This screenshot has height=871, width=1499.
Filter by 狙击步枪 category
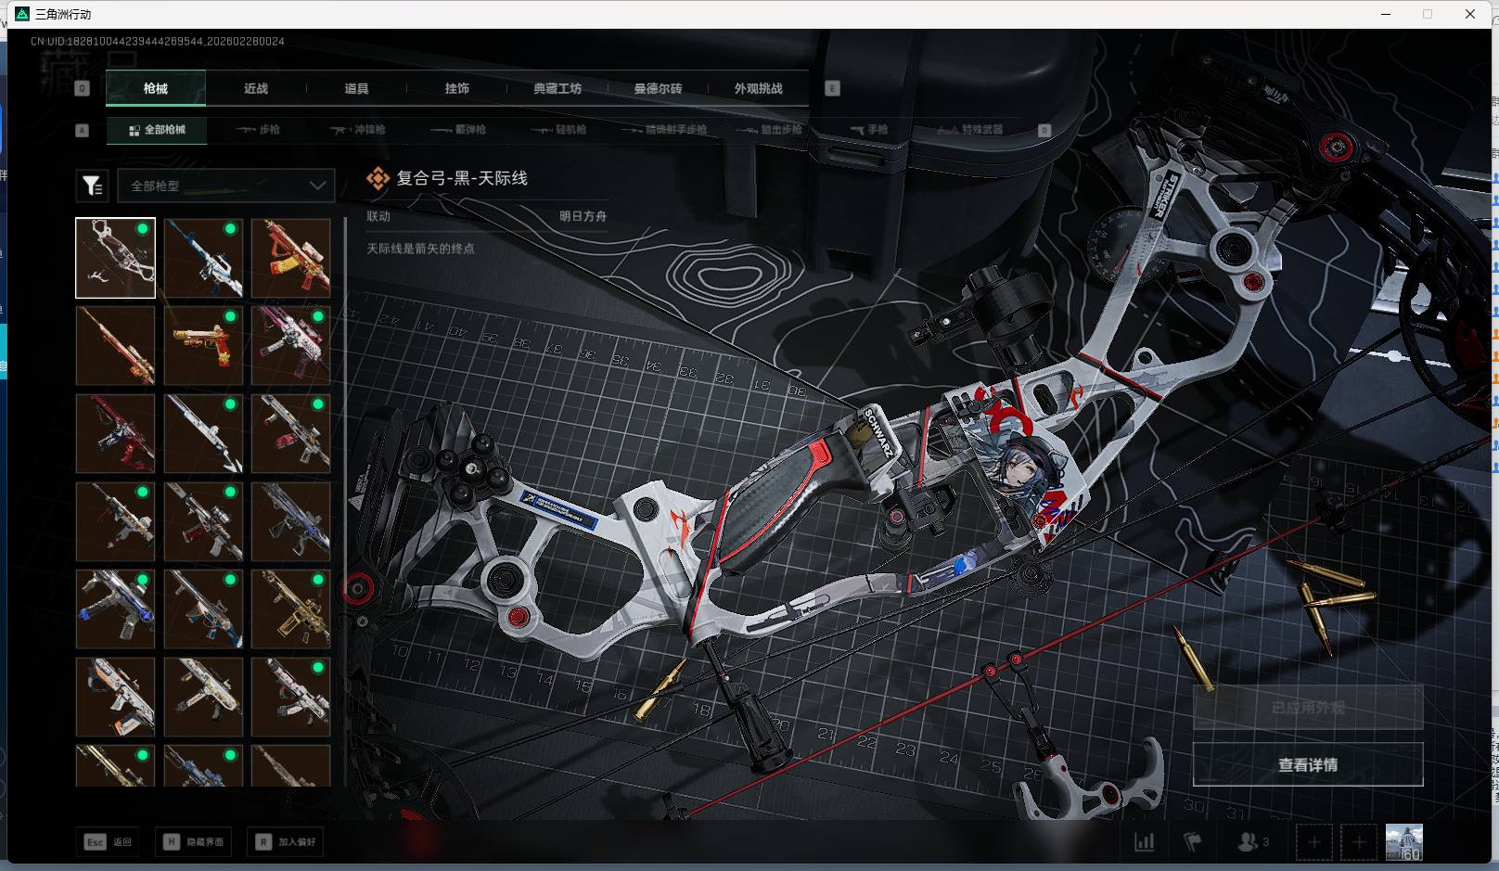pos(769,130)
